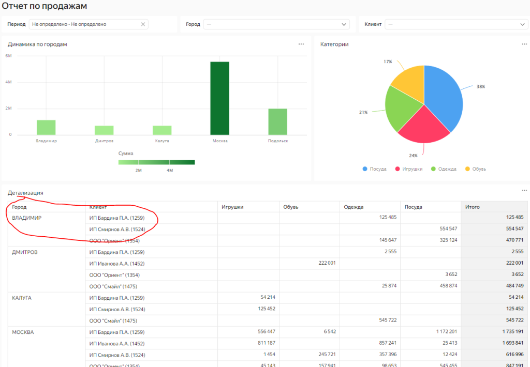This screenshot has width=530, height=367.
Task: Click the 458 874 Посуда value
Action: point(448,286)
